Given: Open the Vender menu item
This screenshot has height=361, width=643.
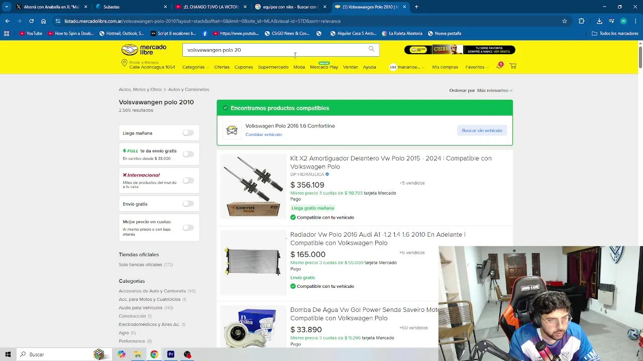Looking at the screenshot, I should (x=350, y=67).
